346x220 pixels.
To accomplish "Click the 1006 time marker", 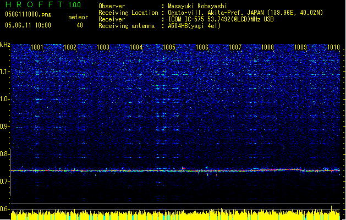I will 202,47.
